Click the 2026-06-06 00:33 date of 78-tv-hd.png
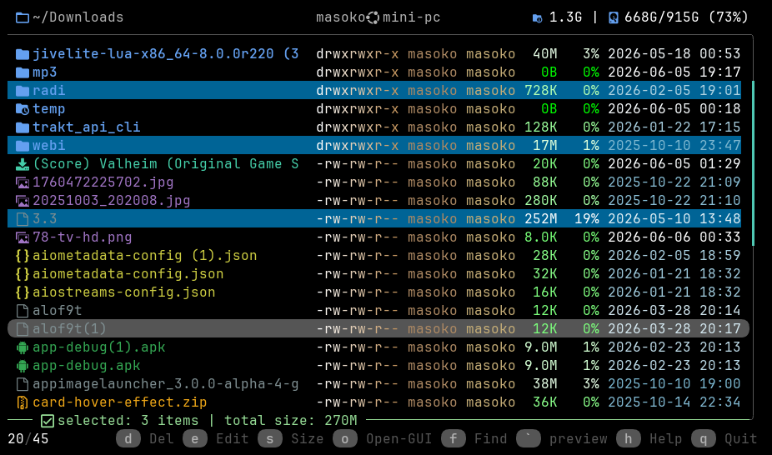Screen dimensions: 772x455 pyautogui.click(x=674, y=237)
